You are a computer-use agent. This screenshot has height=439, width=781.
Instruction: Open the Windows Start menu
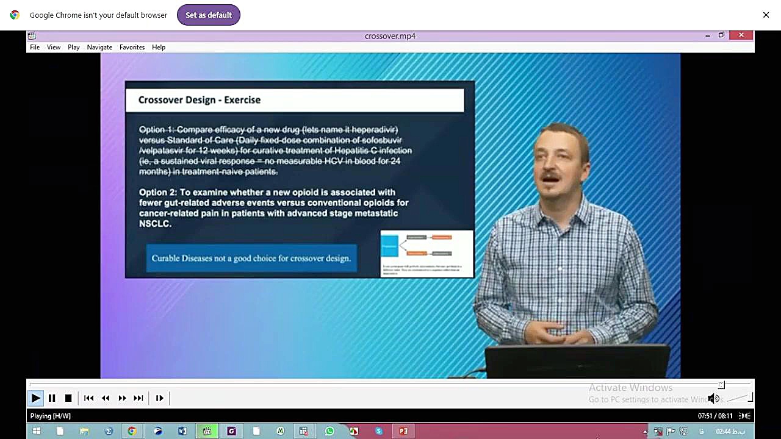click(37, 431)
